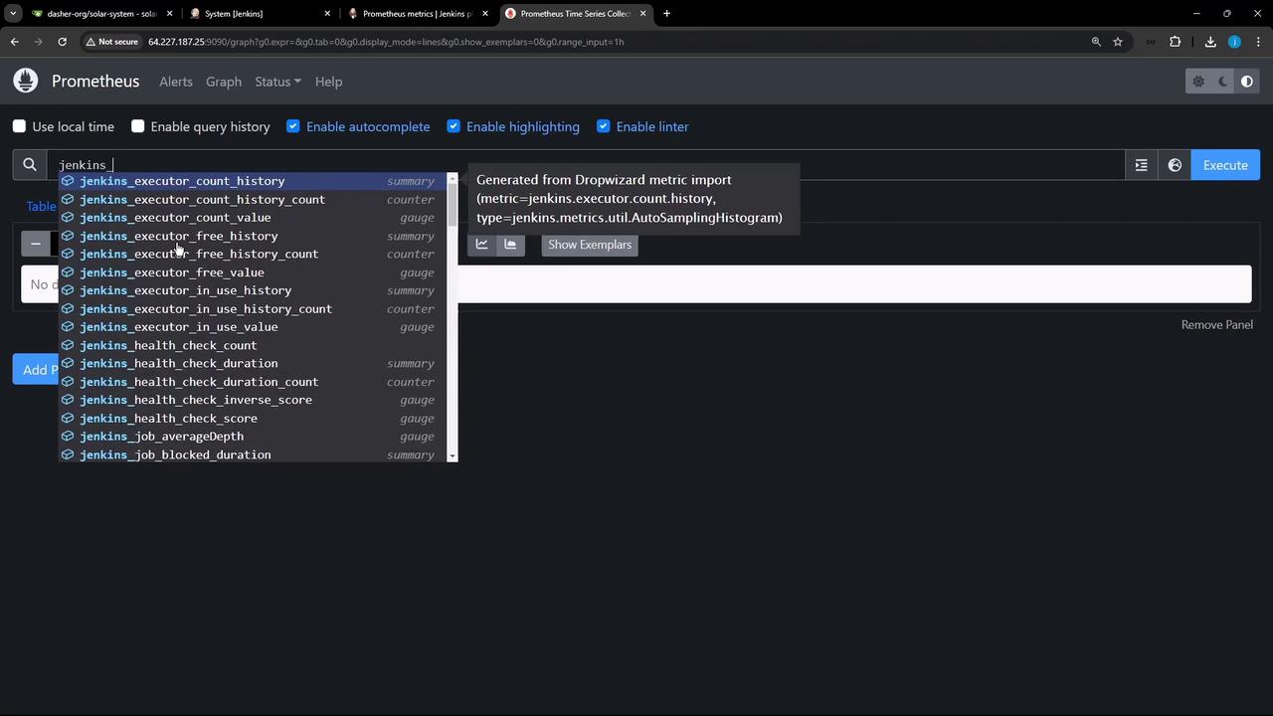1273x716 pixels.
Task: Reload the page with the refresh icon
Action: [62, 42]
